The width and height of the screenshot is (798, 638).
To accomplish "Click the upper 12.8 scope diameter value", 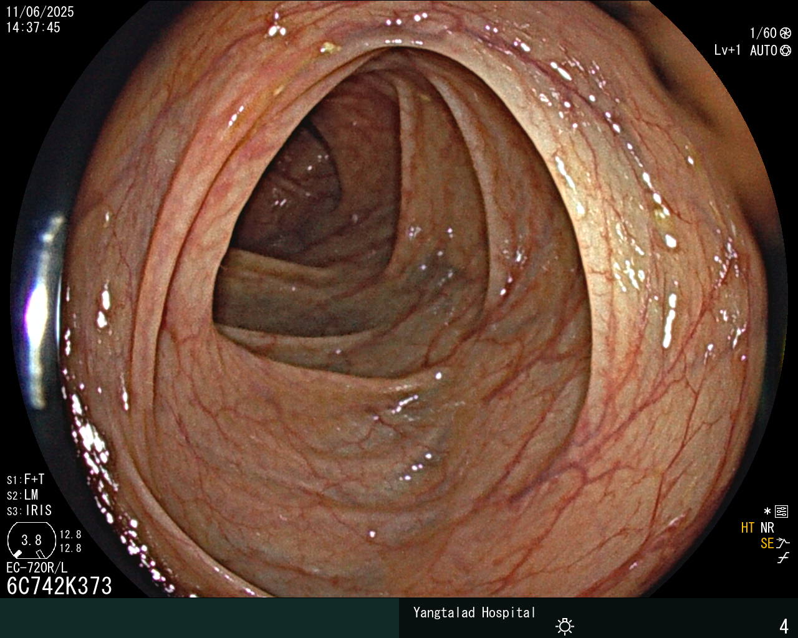I will (x=70, y=535).
